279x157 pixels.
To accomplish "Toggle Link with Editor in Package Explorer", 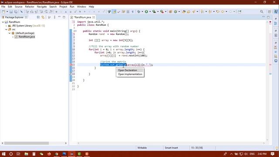I will [x=43, y=17].
